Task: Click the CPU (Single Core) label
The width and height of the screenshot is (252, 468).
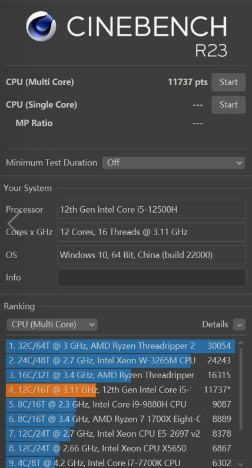Action: point(41,105)
